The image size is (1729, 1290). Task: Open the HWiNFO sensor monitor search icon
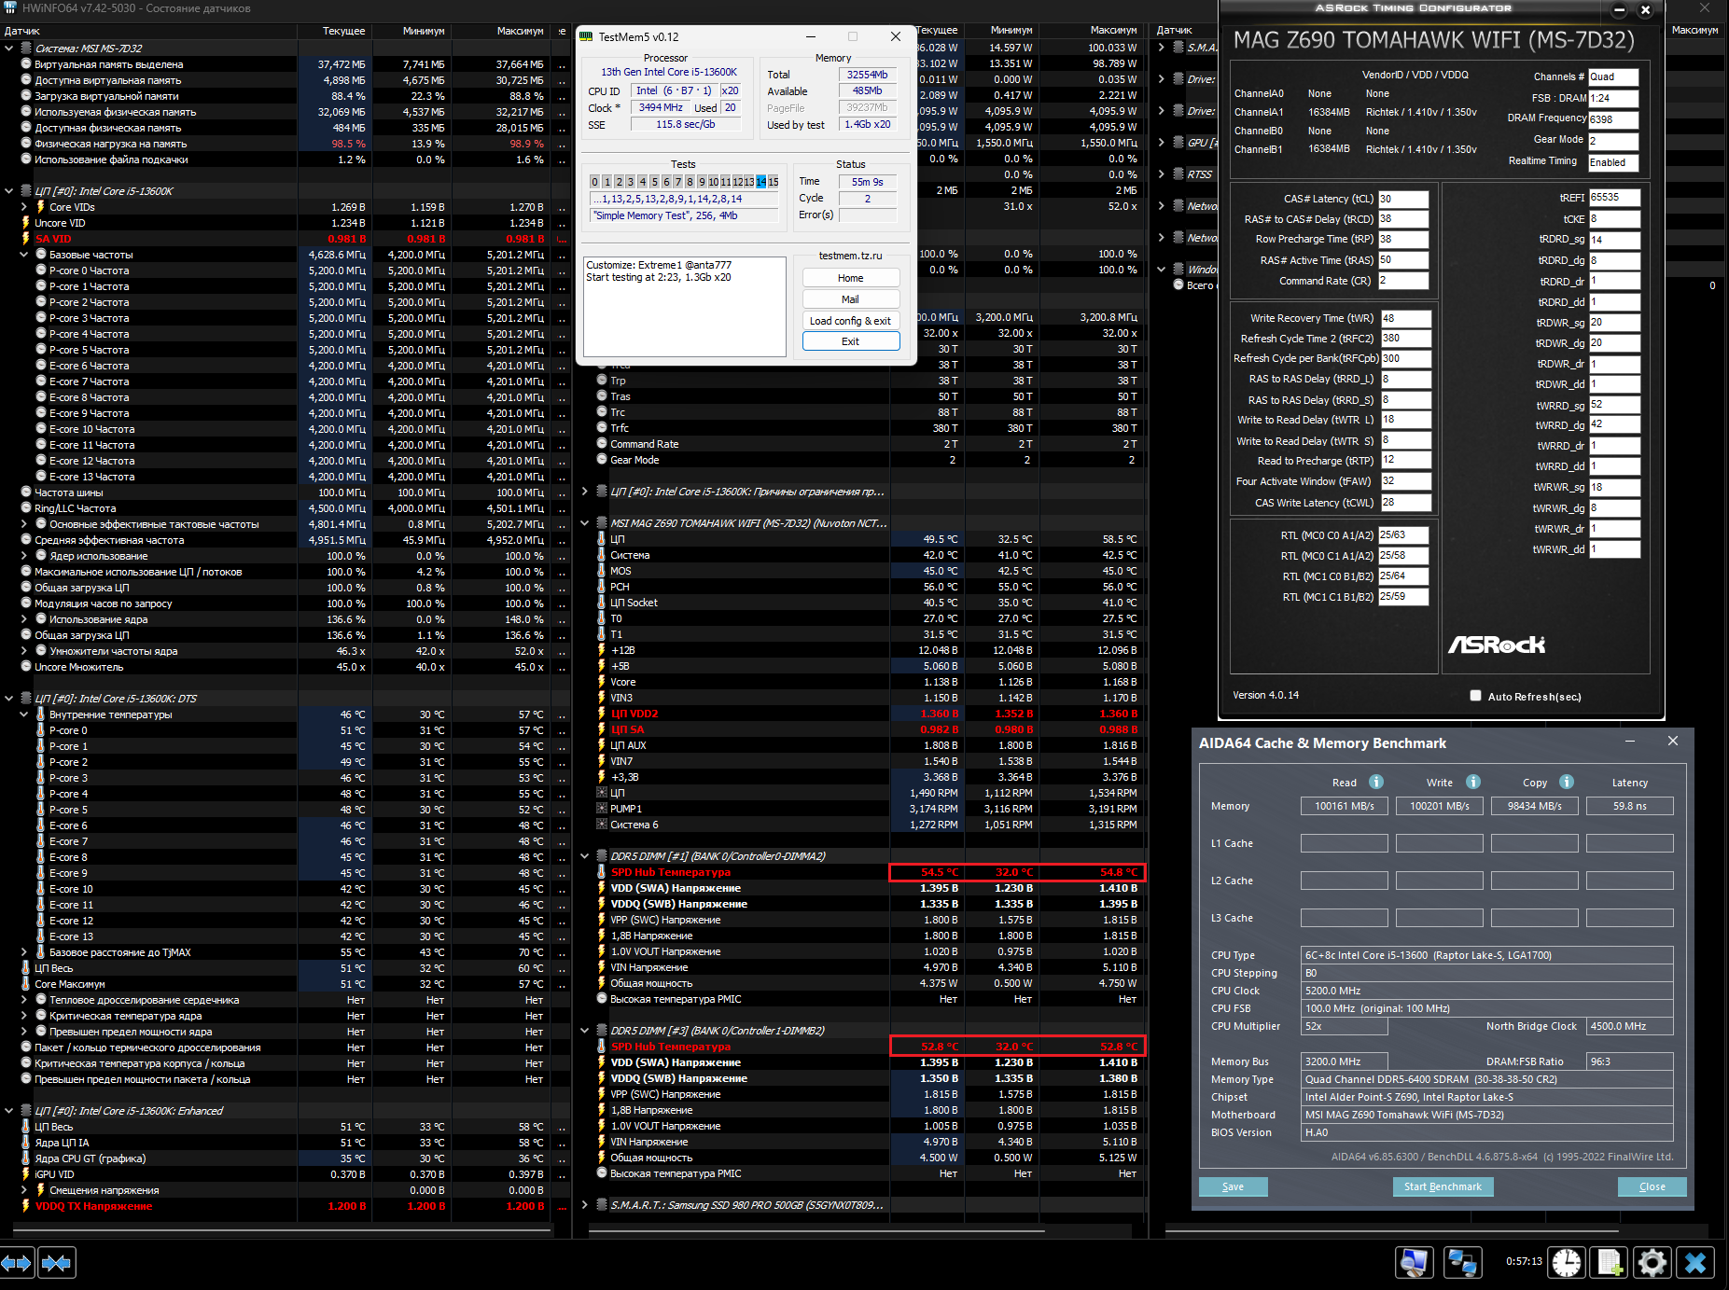(x=1415, y=1263)
